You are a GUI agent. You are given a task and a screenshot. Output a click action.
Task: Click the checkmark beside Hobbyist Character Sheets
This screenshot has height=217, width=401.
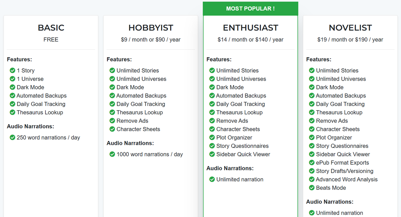112,129
